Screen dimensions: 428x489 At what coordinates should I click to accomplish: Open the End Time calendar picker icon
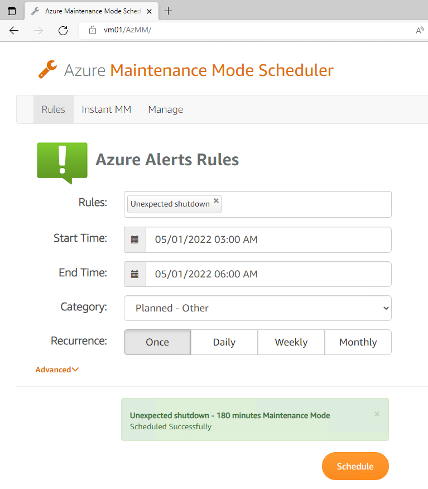[x=135, y=274]
